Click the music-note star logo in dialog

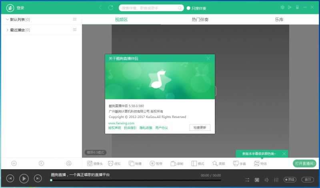click(x=160, y=80)
